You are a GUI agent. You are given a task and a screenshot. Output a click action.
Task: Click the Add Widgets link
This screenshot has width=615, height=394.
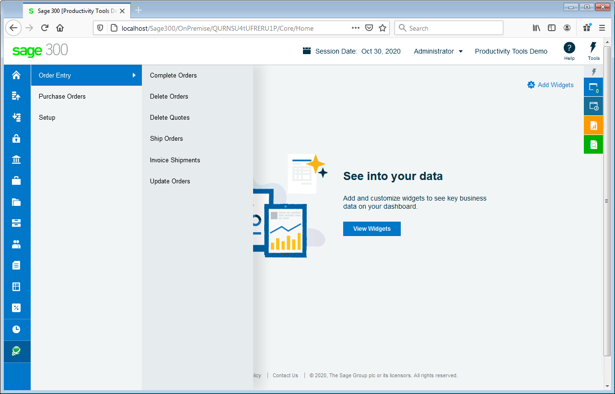550,85
